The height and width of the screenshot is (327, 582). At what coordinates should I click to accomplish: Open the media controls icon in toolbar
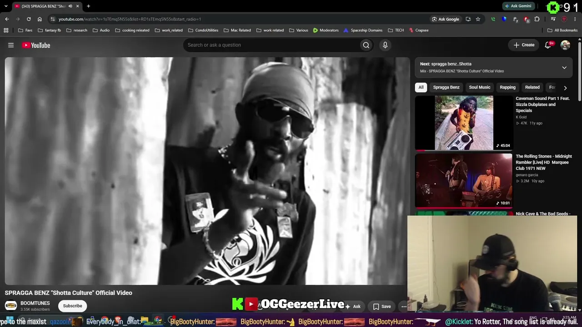(x=553, y=19)
